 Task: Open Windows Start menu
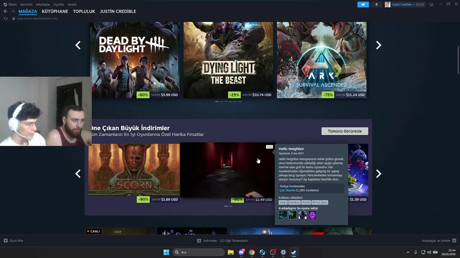166,252
